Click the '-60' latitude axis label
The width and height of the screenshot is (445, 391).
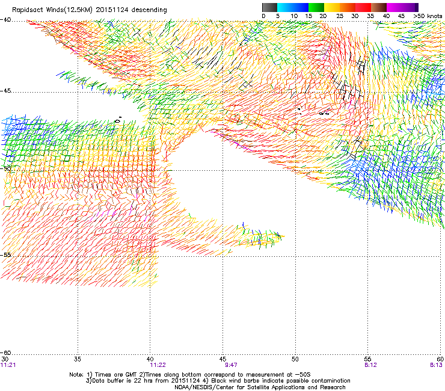tap(5, 353)
